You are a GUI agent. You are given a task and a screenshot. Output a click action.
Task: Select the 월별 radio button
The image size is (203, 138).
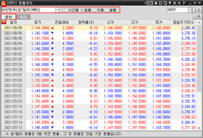[107, 10]
